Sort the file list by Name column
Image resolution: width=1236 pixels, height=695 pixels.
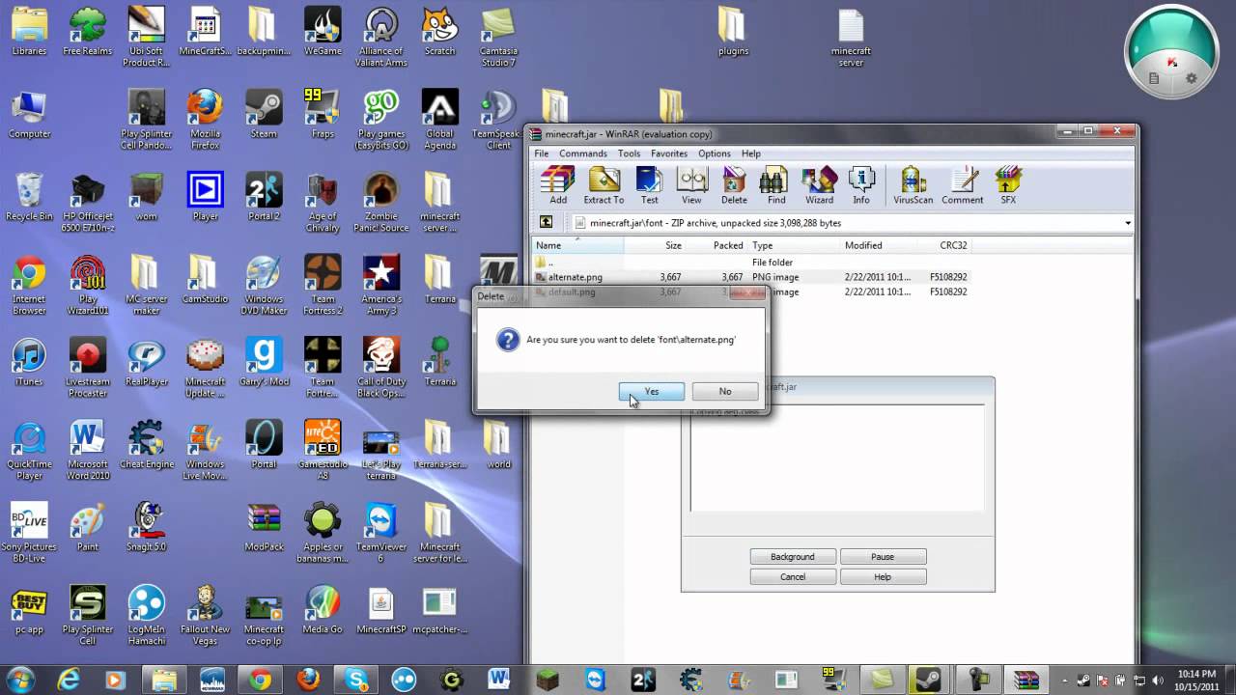pyautogui.click(x=577, y=245)
